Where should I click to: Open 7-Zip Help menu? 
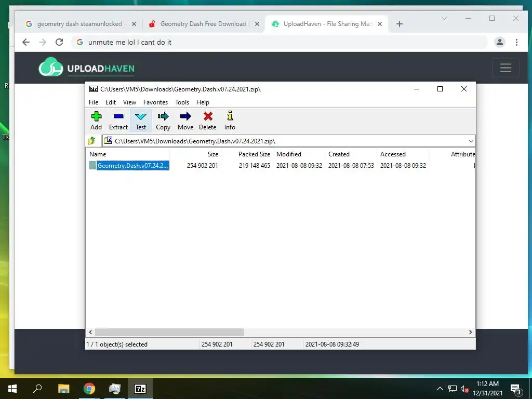click(x=203, y=102)
